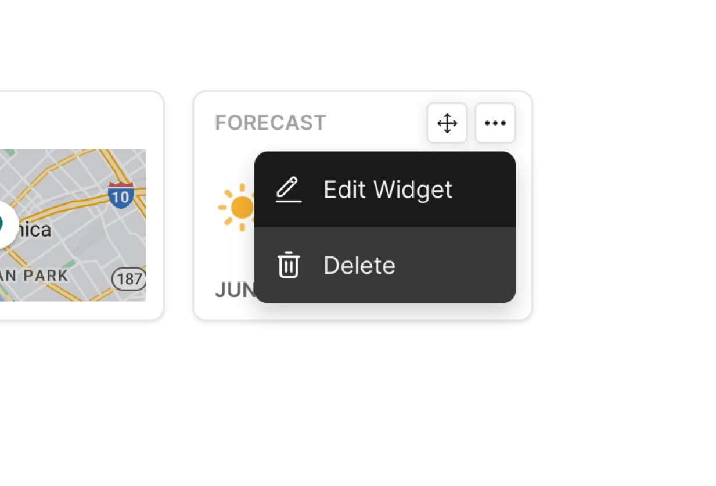
Task: Click the Edit Widget text label
Action: pyautogui.click(x=388, y=190)
